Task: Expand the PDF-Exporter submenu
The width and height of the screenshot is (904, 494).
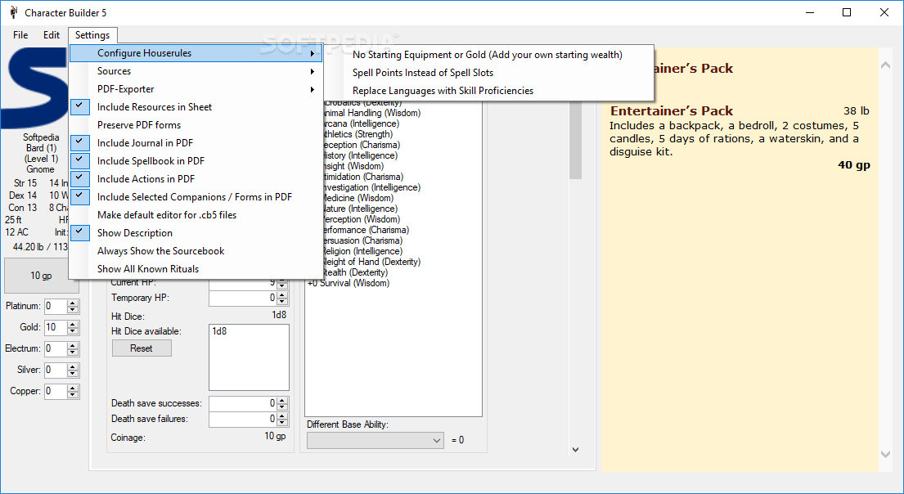Action: [x=196, y=89]
